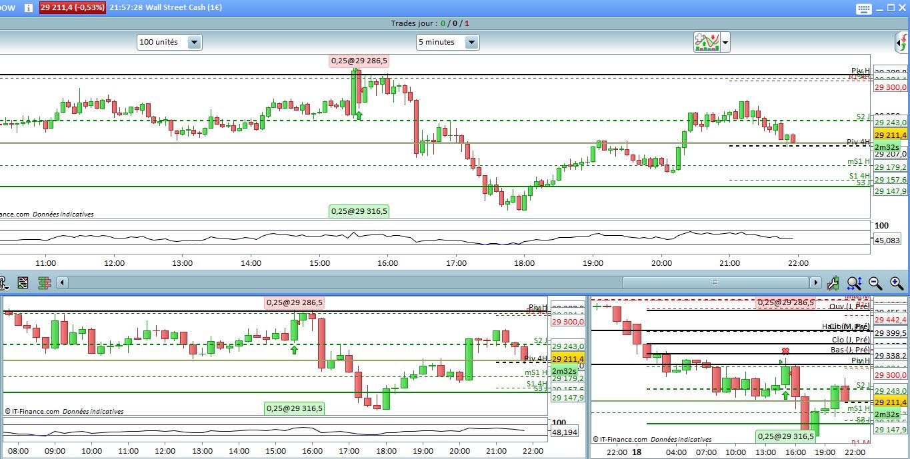Click the Bas (J, Pré) level label
This screenshot has width=910, height=459.
click(850, 350)
